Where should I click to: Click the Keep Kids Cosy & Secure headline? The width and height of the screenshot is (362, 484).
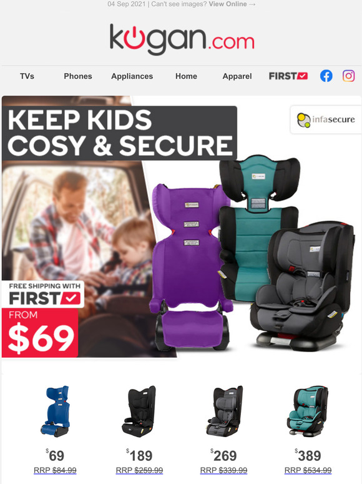tap(120, 133)
